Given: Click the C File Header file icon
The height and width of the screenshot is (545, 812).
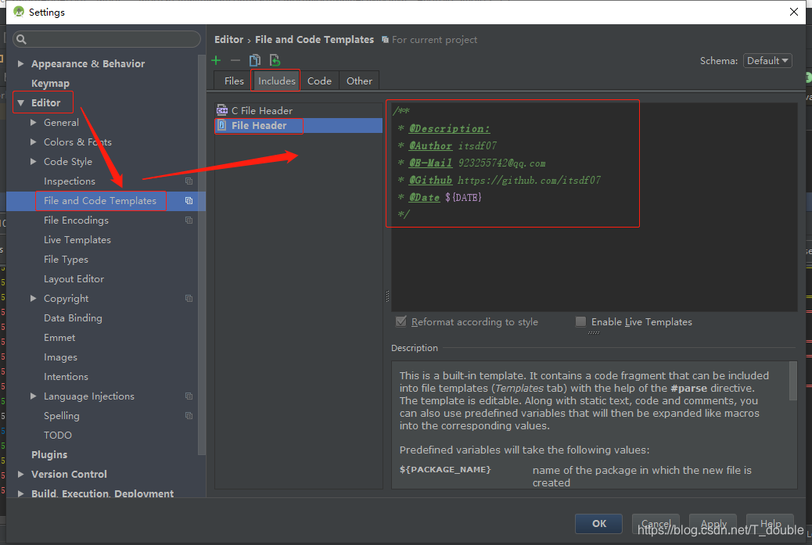Looking at the screenshot, I should coord(222,110).
